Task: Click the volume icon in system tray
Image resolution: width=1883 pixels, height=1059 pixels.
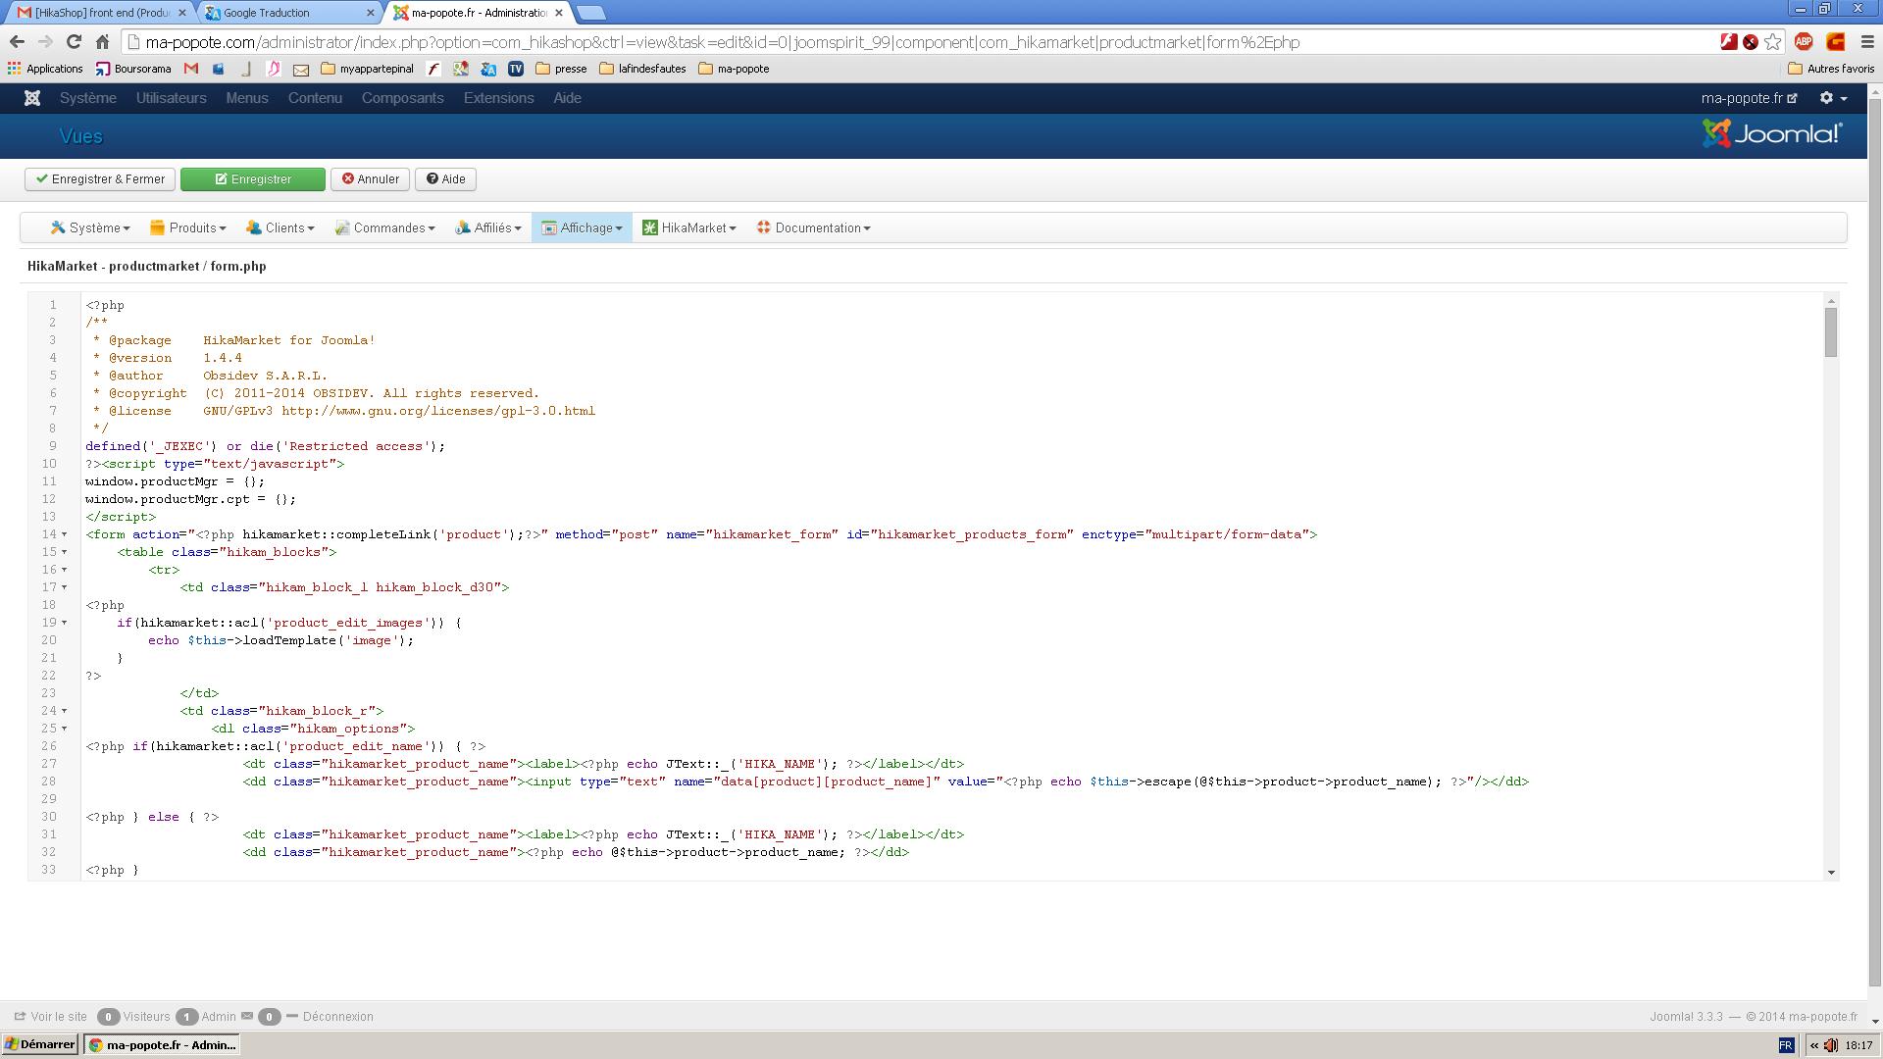Action: click(x=1830, y=1045)
